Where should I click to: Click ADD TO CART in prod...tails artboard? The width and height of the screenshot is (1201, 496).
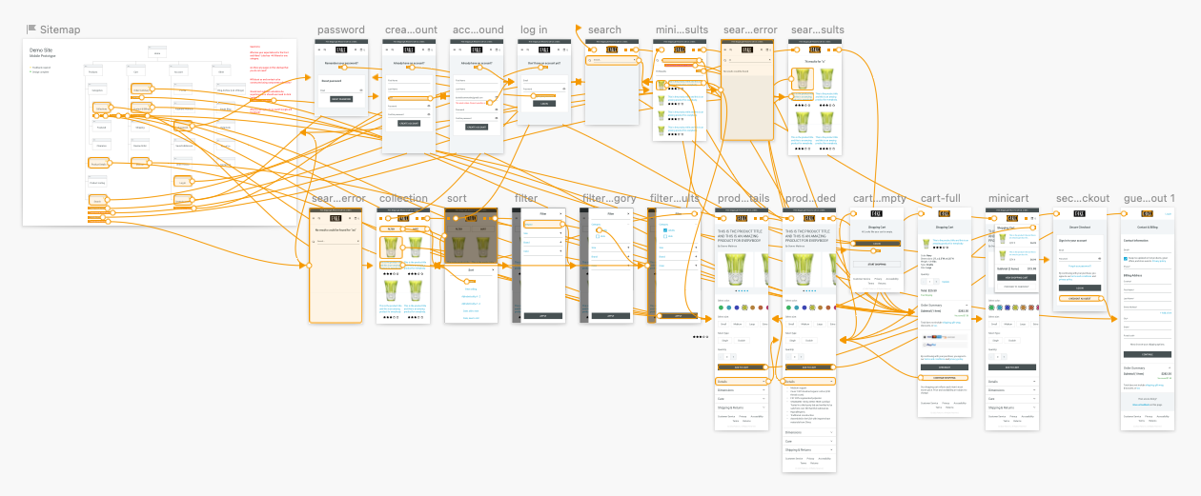(x=742, y=367)
